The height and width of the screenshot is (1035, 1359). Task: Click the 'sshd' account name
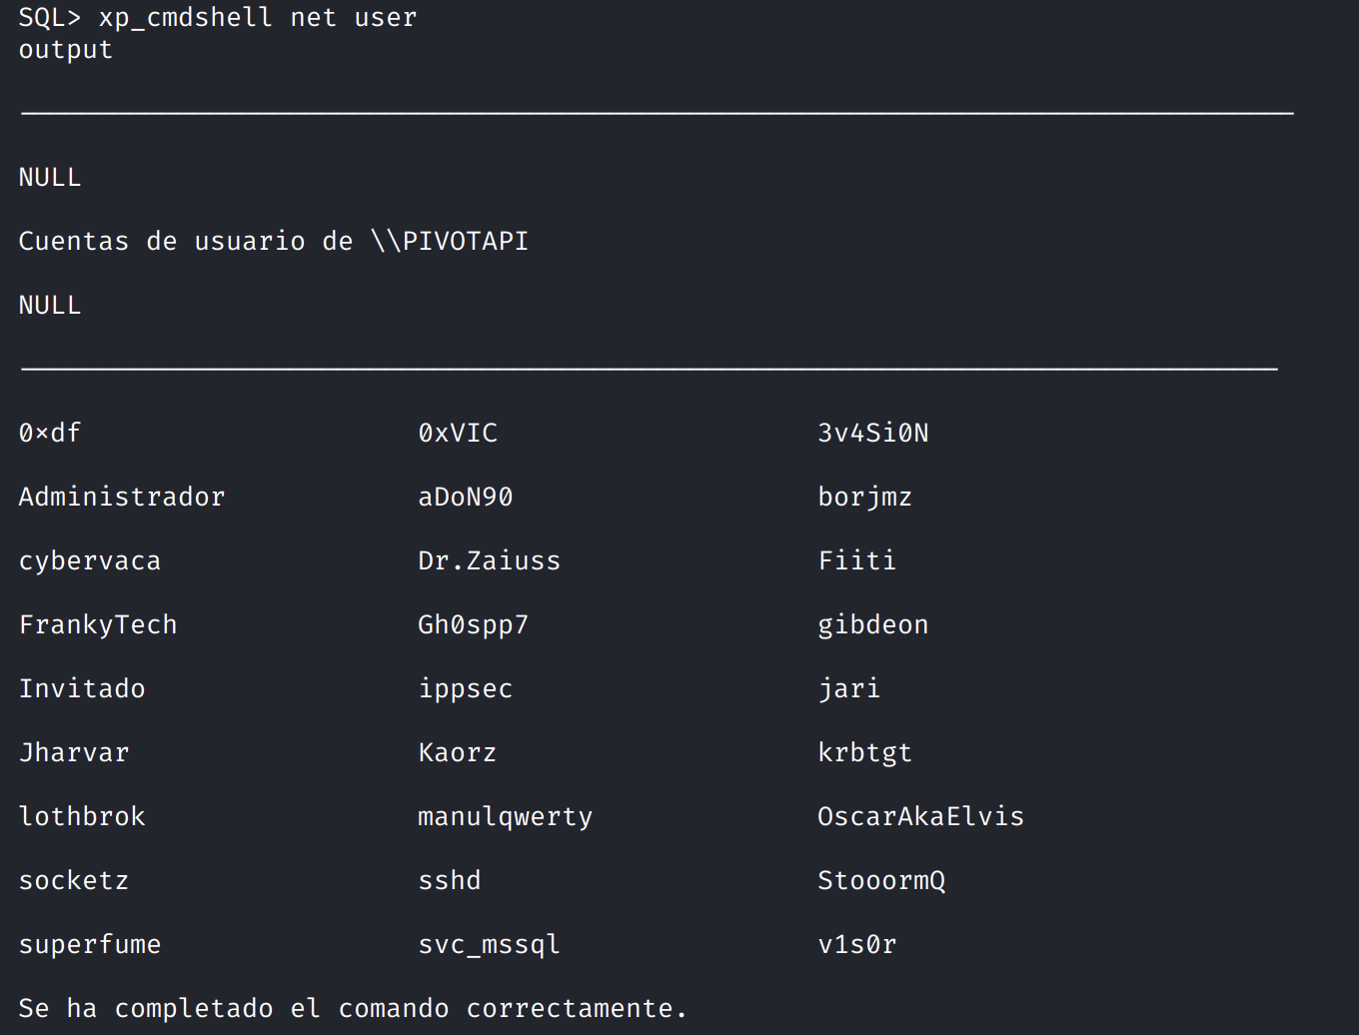pos(449,881)
